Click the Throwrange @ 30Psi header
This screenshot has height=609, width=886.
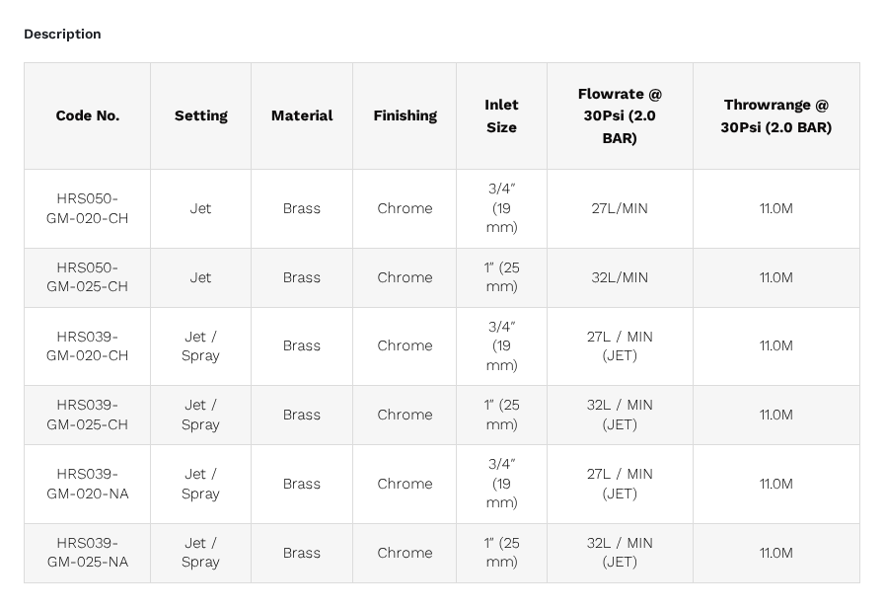(775, 115)
